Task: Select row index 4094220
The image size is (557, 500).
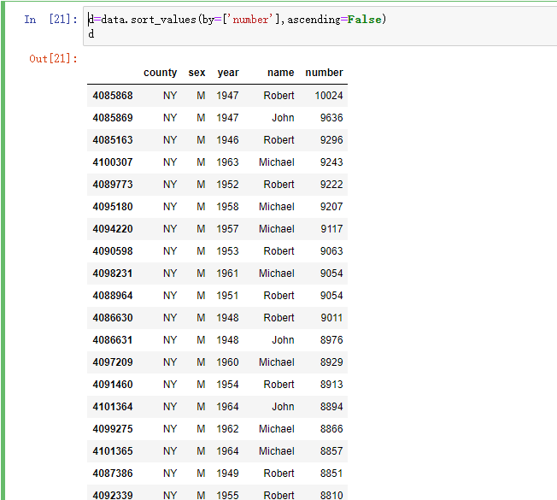Action: [x=113, y=229]
